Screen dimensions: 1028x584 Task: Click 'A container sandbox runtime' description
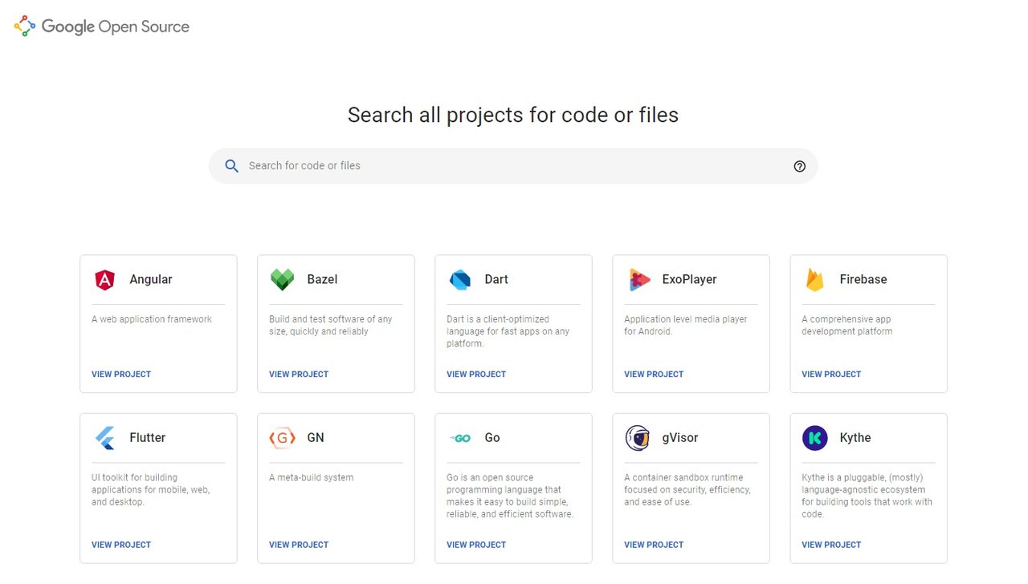[x=687, y=489]
